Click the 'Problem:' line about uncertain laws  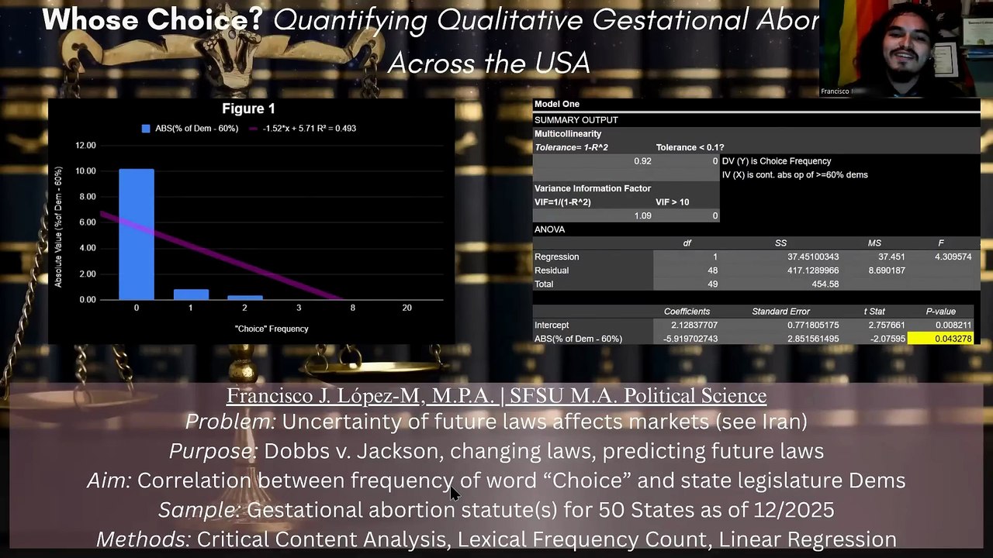point(496,422)
